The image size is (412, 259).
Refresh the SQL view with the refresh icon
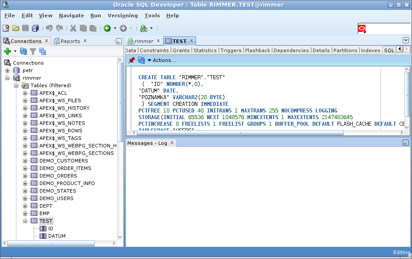(x=141, y=60)
